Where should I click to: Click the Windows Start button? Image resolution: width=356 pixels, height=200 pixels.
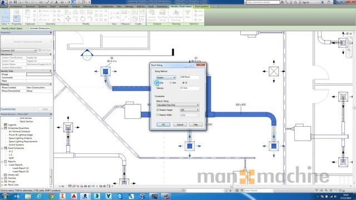tap(4, 196)
